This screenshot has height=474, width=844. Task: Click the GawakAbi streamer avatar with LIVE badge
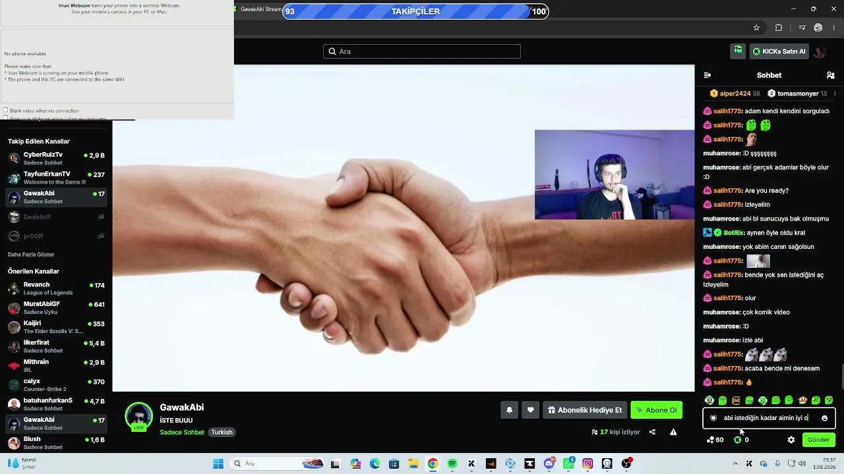click(138, 417)
